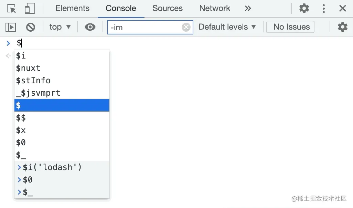
Task: Create live expression with eye icon
Action: (90, 27)
